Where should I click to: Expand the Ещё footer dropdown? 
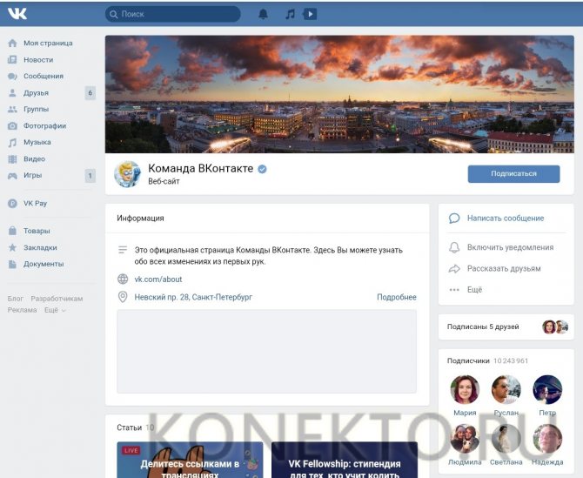click(55, 310)
